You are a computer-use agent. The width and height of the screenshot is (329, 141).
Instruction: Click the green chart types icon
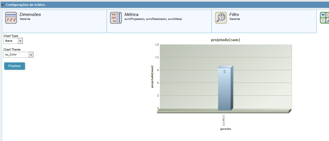pos(325,18)
